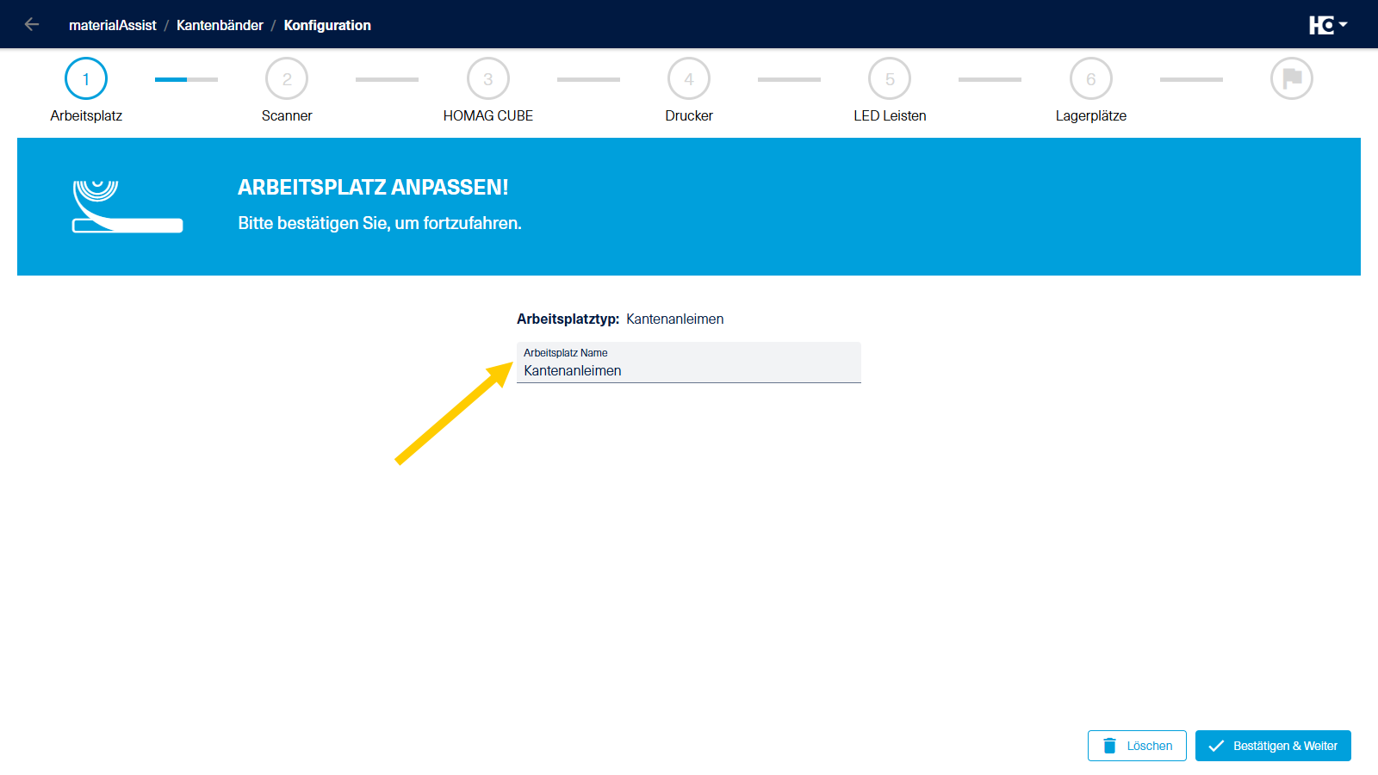
Task: Click the finish flag step icon
Action: tap(1292, 78)
